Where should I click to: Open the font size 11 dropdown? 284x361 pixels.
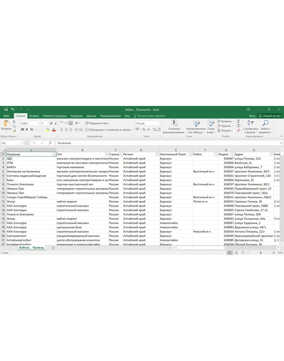48,123
